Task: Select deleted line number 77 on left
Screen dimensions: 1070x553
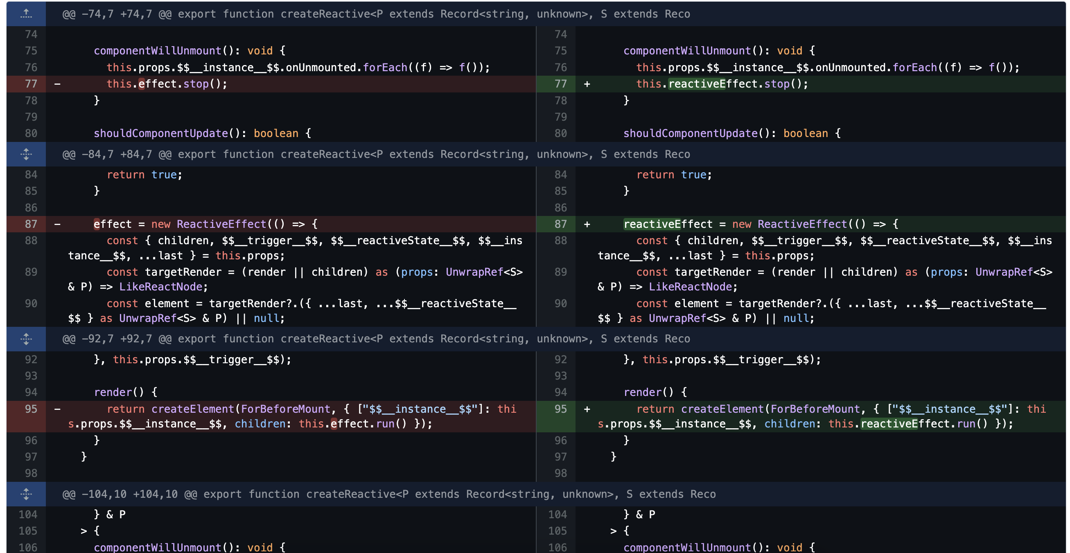Action: point(31,84)
